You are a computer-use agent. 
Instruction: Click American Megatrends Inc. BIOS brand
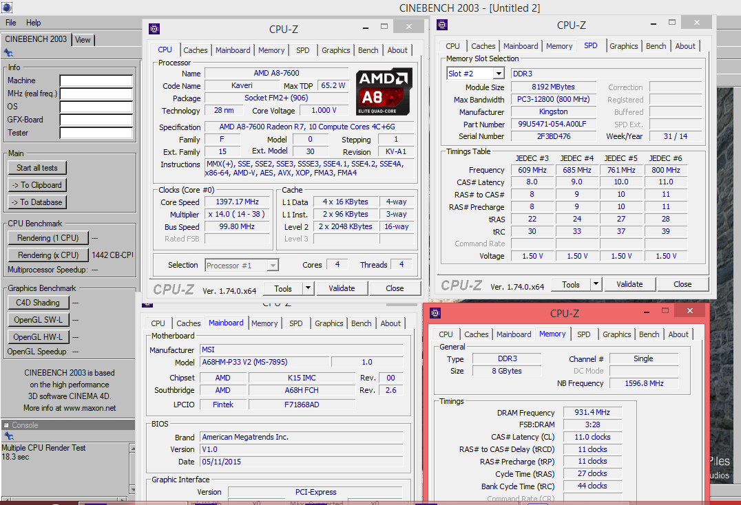[301, 437]
